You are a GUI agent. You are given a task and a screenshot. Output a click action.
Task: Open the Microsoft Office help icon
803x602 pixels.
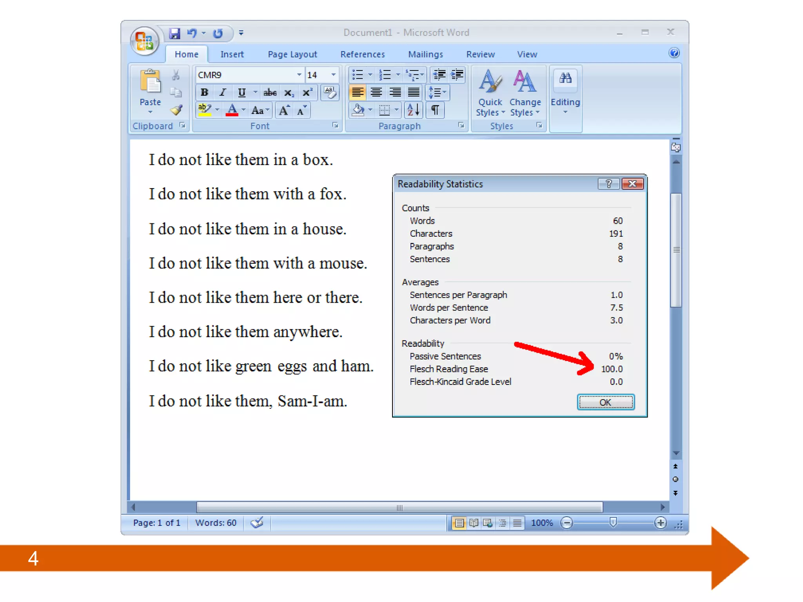point(674,53)
